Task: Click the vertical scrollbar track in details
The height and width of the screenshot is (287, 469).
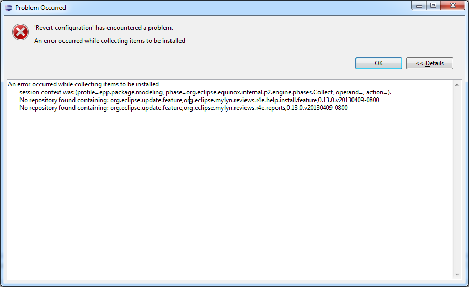Action: [x=457, y=180]
